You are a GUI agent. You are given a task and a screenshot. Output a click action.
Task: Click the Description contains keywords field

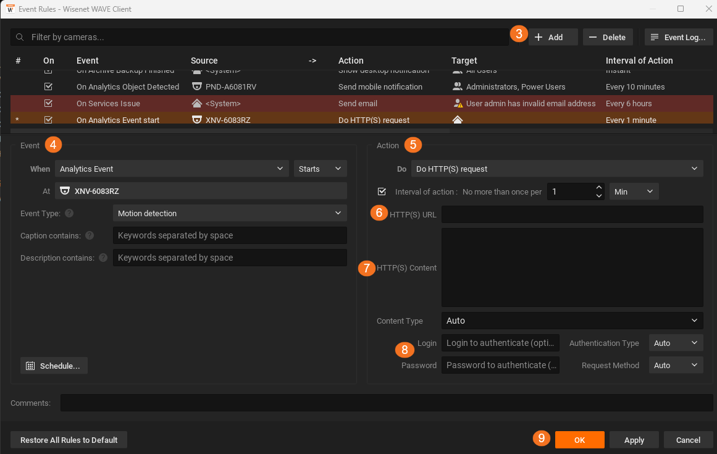(230, 258)
